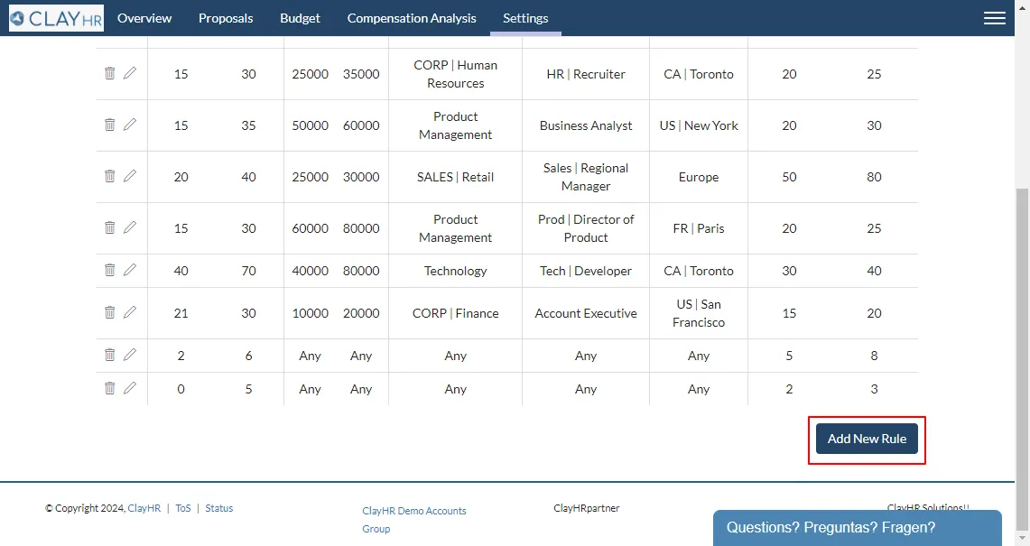Screen dimensions: 1030x546
Task: Click the Business Analyst cell
Action: [x=585, y=125]
